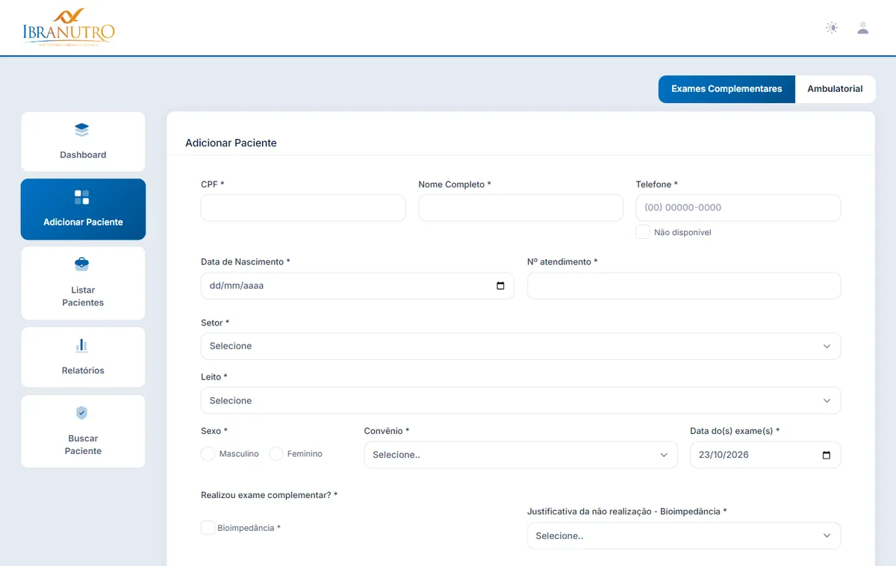
Task: Tick the Bioimpedância checkbox
Action: [x=208, y=528]
